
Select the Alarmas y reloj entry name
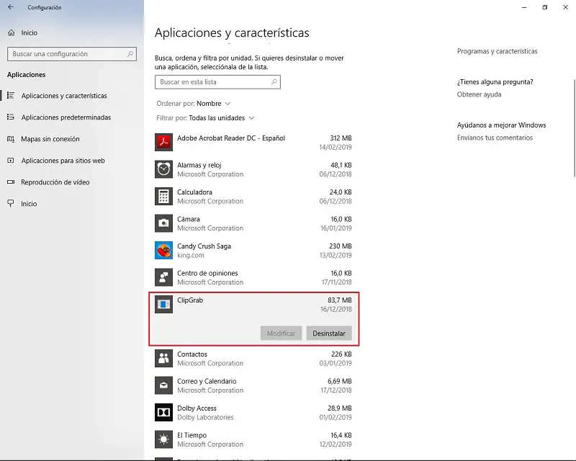coord(199,165)
